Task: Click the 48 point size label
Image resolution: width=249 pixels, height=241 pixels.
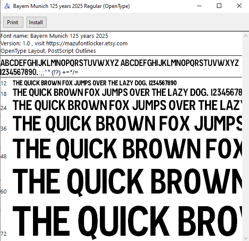Action: [x=4, y=157]
